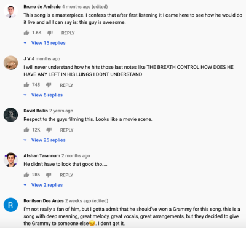This screenshot has height=228, width=246.
Task: Open Bruno de Andrade's profile avatar
Action: [x=10, y=12]
